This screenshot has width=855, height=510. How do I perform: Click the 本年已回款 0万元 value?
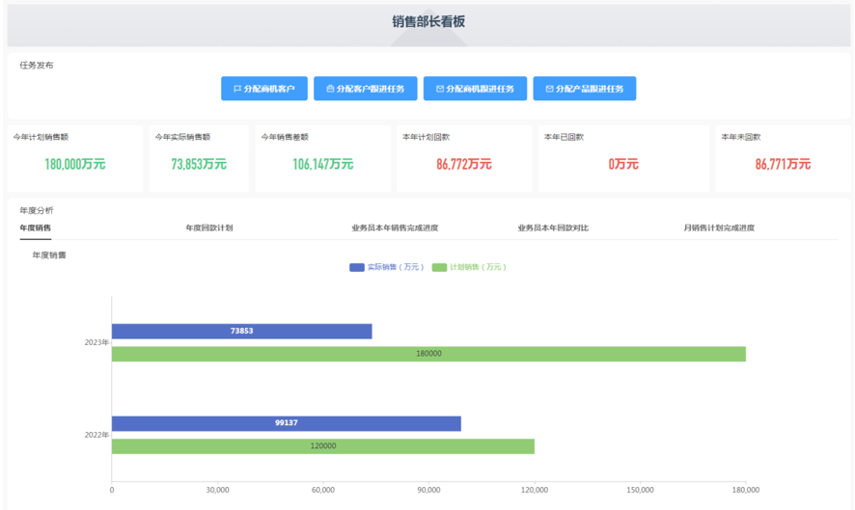point(623,165)
